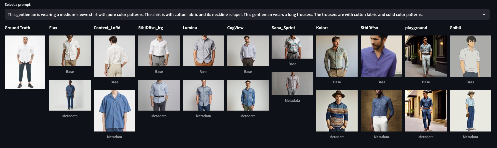
Task: Open the Flux Metadata image
Action: coord(70,95)
